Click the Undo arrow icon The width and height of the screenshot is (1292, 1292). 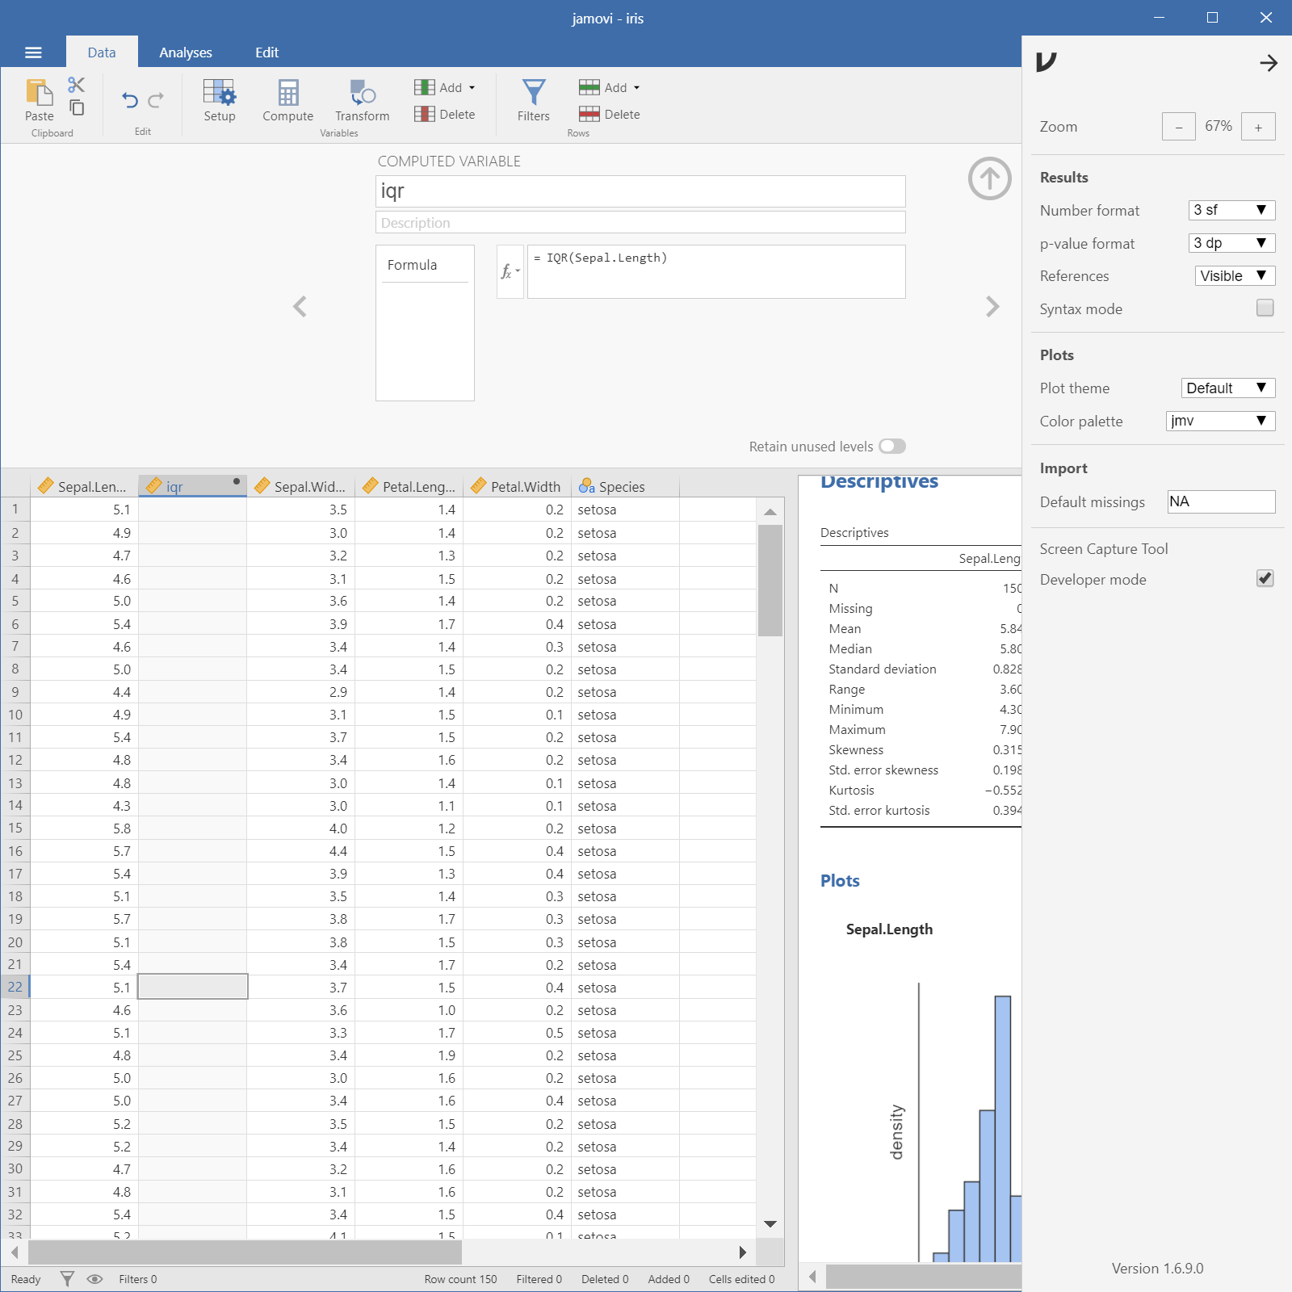point(130,100)
